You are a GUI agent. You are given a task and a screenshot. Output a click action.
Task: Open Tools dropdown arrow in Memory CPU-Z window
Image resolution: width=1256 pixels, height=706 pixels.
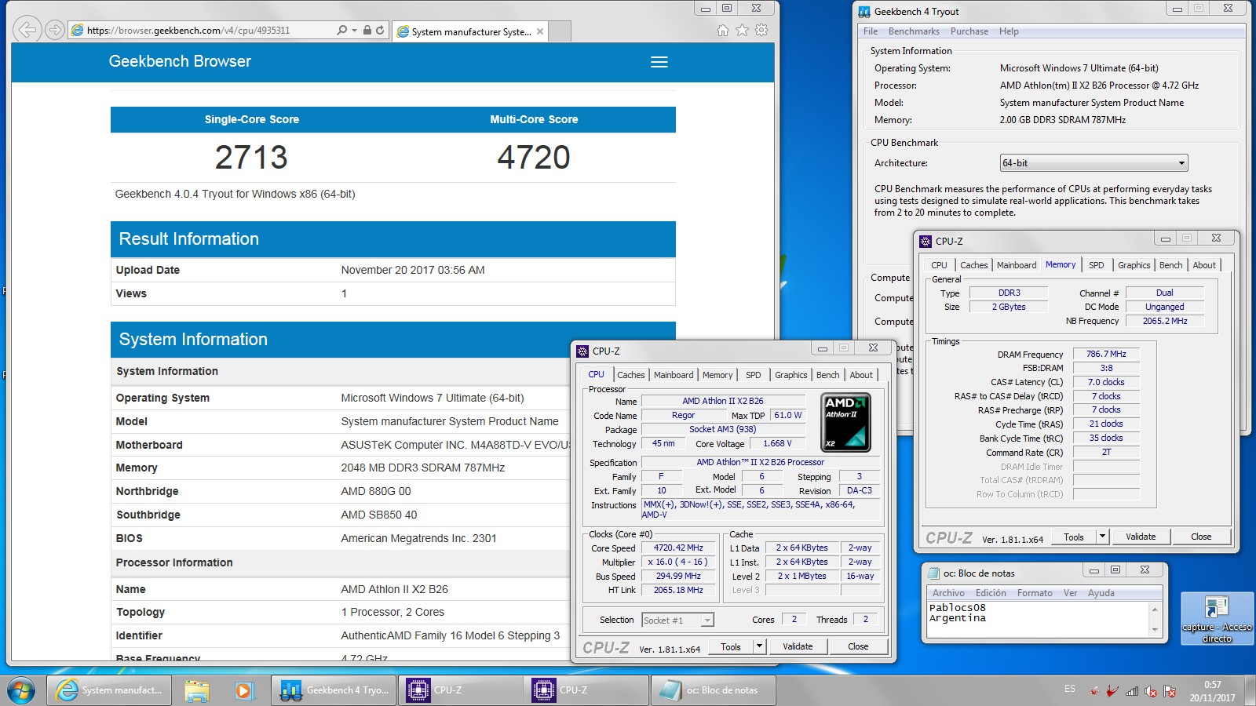click(1102, 537)
